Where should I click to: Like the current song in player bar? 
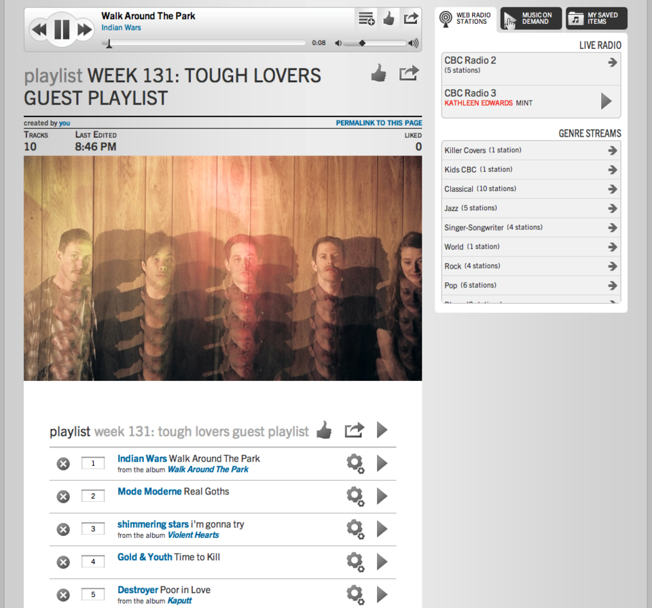pyautogui.click(x=388, y=18)
